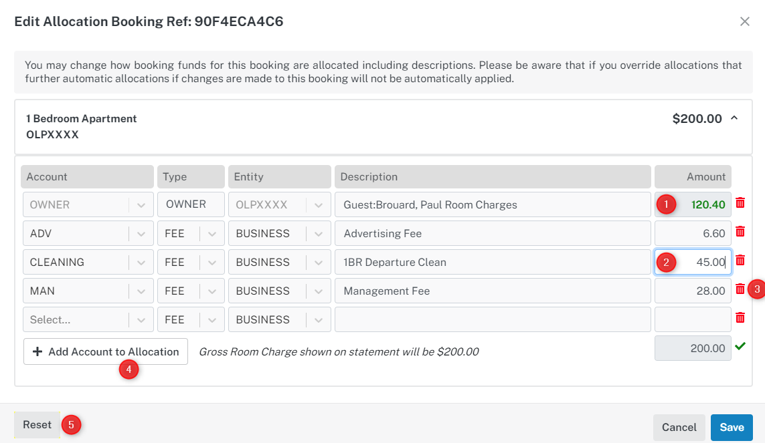Image resolution: width=765 pixels, height=443 pixels.
Task: Edit the 1BR Departure Clean description
Action: (x=493, y=263)
